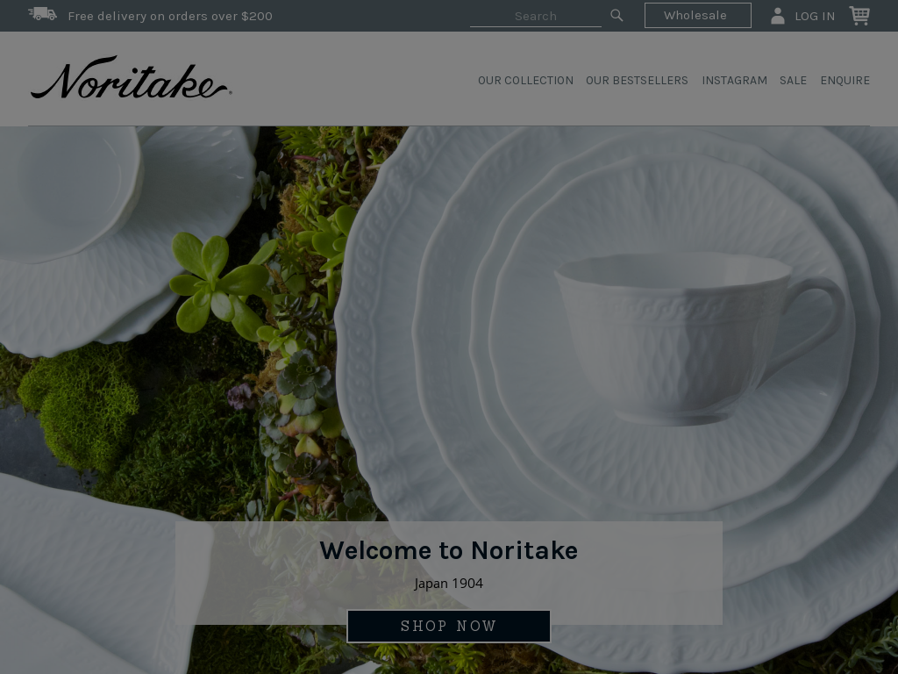Image resolution: width=898 pixels, height=674 pixels.
Task: Click the Welcome to Noritake heading
Action: (x=448, y=551)
